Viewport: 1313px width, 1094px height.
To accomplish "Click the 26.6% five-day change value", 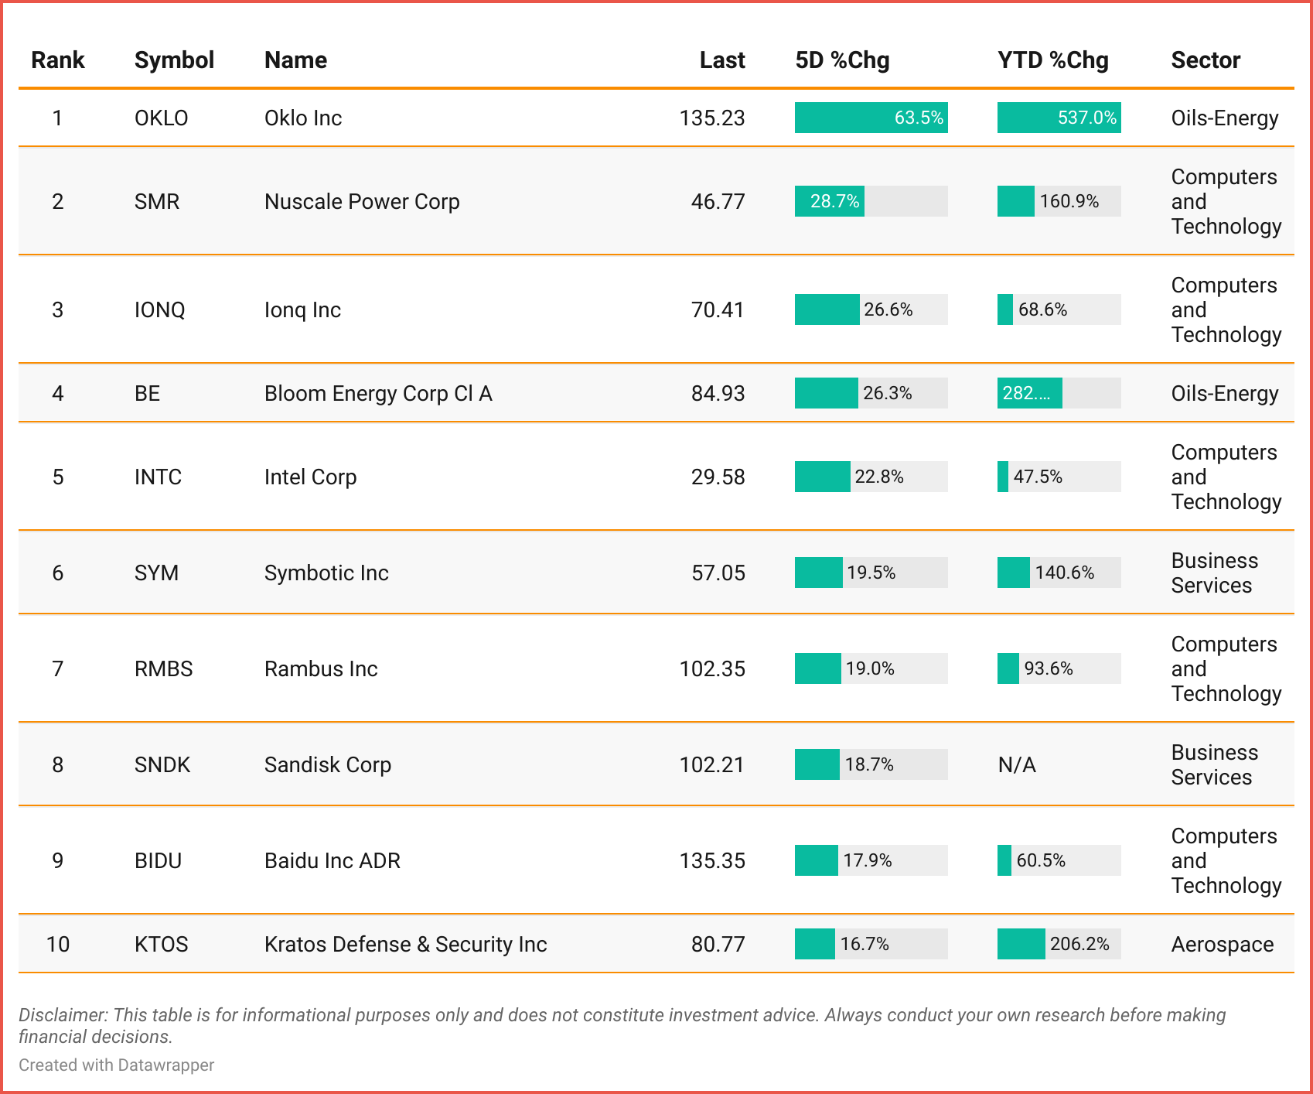I will click(x=888, y=309).
